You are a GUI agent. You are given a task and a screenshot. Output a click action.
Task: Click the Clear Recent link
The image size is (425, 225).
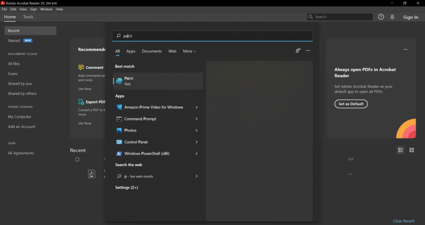[x=404, y=221]
